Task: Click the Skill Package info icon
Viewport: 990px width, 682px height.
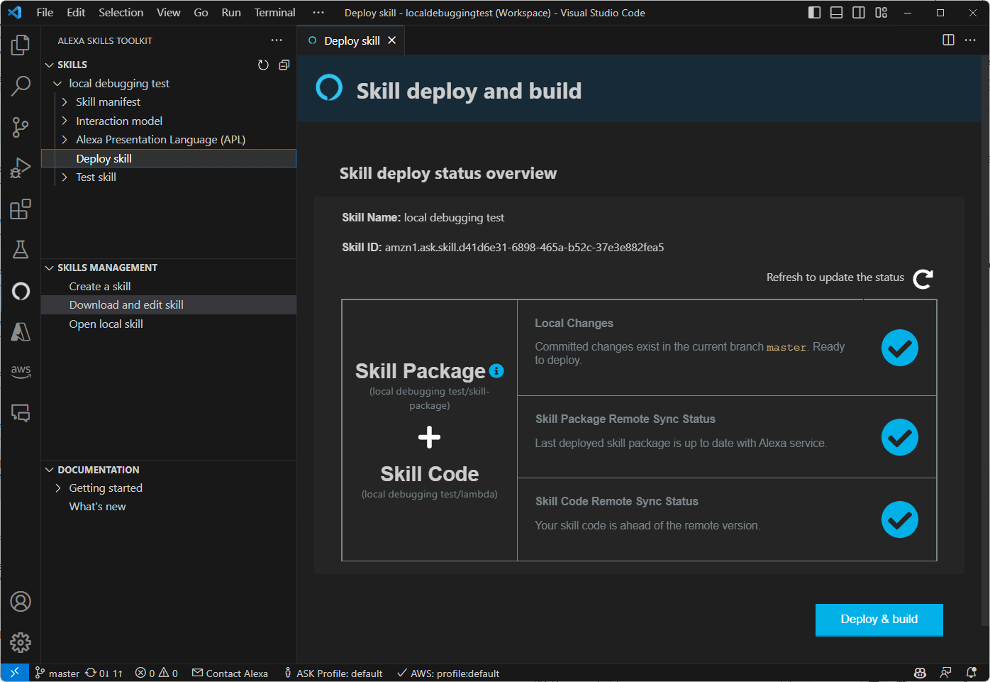Action: pyautogui.click(x=496, y=370)
